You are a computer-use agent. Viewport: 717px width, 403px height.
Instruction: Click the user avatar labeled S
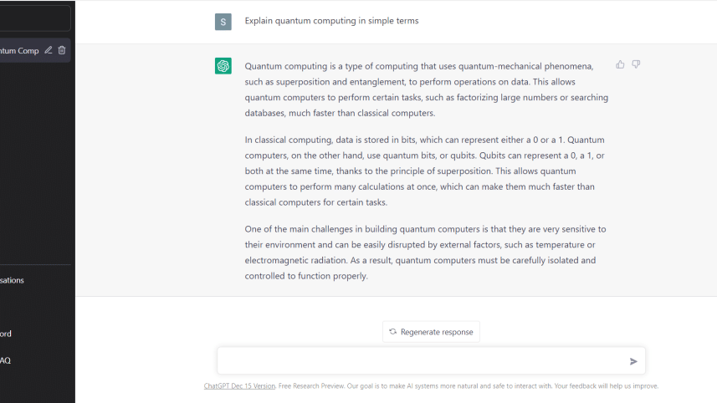(223, 21)
